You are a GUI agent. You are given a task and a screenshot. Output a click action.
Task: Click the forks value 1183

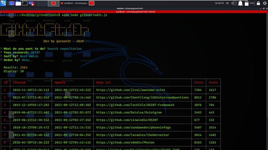point(212,142)
